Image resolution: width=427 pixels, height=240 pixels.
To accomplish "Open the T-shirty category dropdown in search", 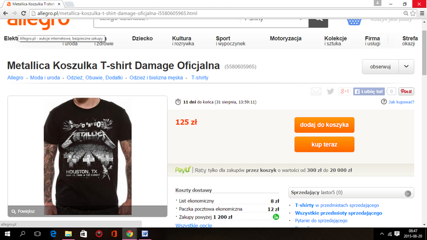I will point(274,20).
